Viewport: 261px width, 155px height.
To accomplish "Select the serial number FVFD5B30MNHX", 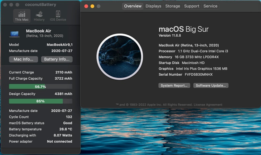I will [199, 74].
